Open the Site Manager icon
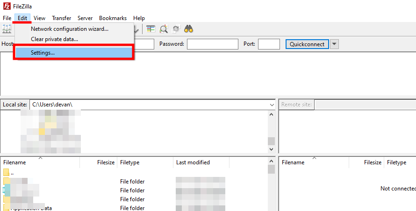The height and width of the screenshot is (211, 416). 7,29
